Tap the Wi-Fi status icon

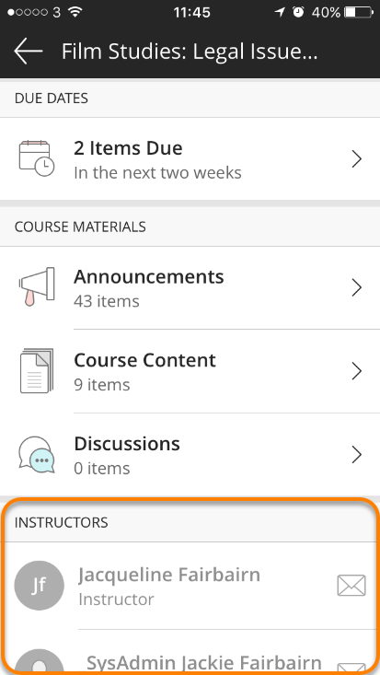[x=75, y=12]
